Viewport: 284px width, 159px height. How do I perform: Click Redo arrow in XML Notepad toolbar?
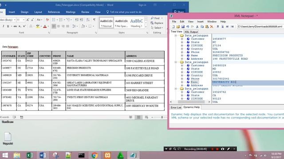(192, 26)
